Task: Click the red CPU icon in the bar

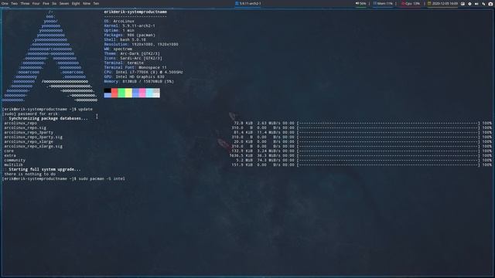Action: tap(403, 3)
